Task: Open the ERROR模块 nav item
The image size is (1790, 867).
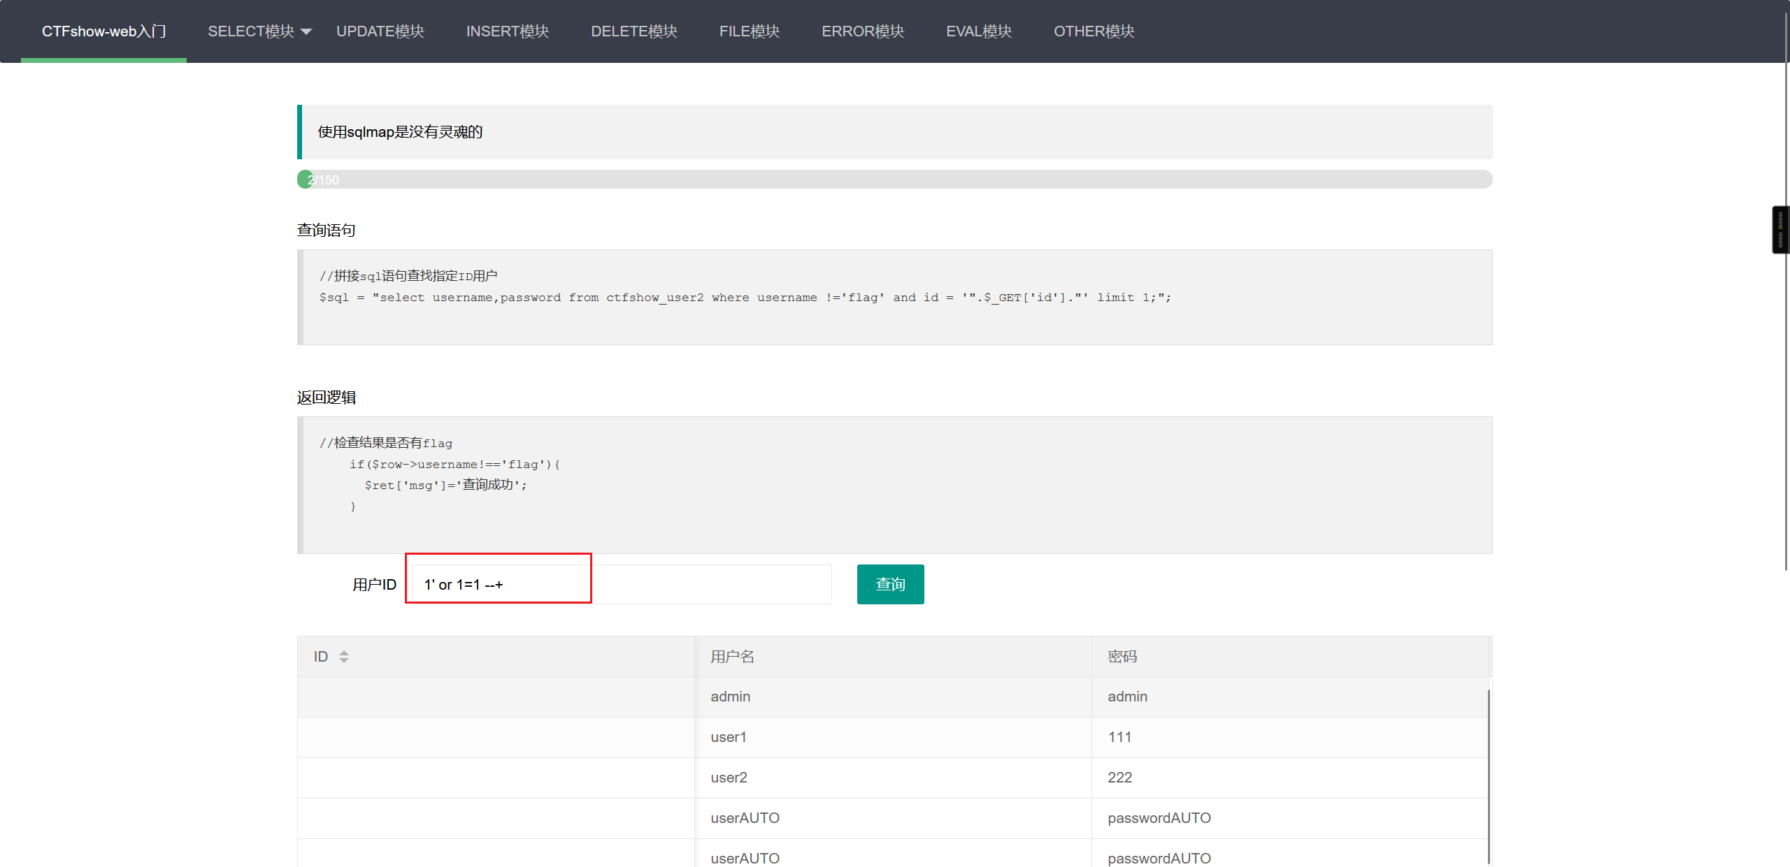Action: 862,31
